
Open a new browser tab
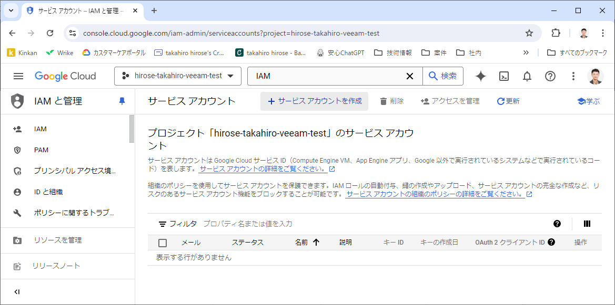(x=154, y=10)
